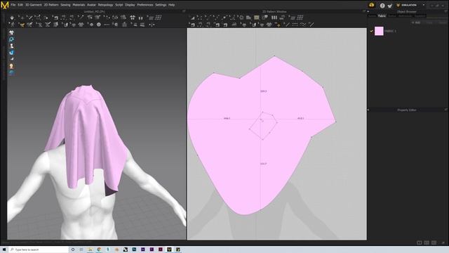Open the question mark help icon

(382, 6)
